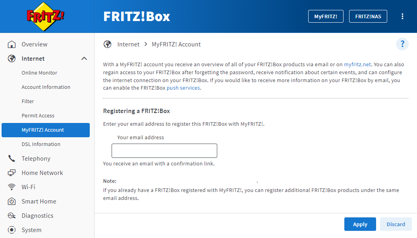
Task: Go to Permit Access settings
Action: coord(38,116)
